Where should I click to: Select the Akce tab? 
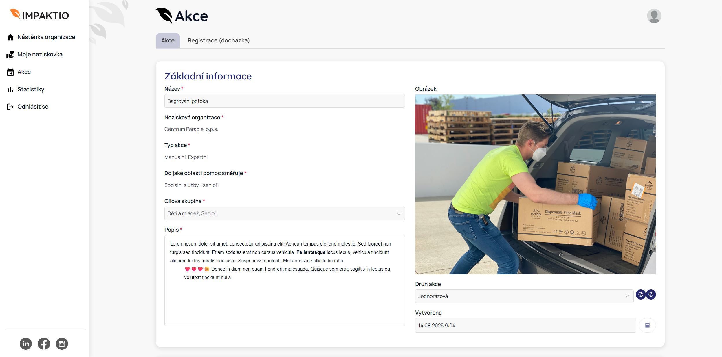[168, 40]
